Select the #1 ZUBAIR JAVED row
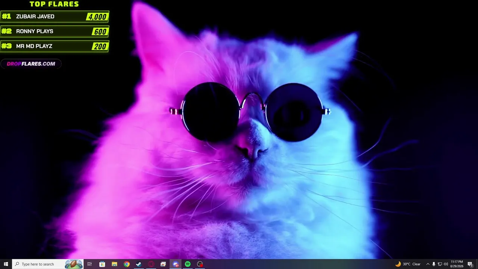478x269 pixels. 55,16
